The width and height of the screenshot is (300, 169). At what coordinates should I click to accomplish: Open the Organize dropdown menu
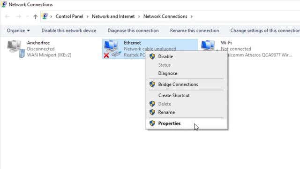(x=18, y=31)
